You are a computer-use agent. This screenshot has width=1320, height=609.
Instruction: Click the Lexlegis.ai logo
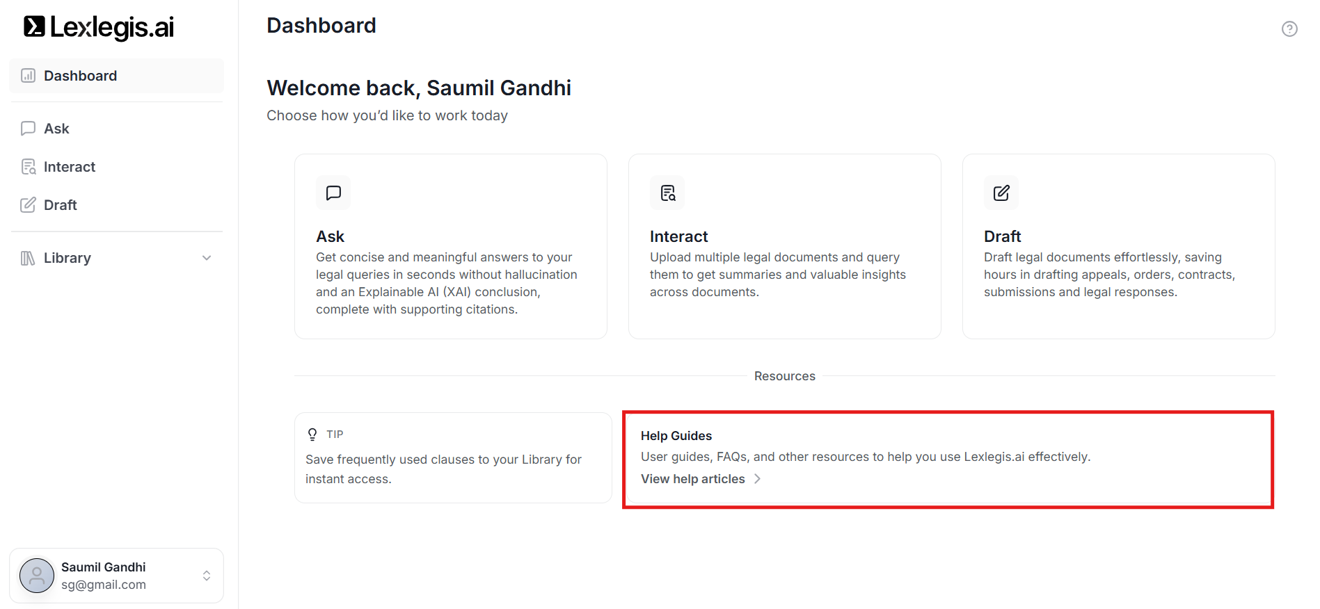pos(99,27)
